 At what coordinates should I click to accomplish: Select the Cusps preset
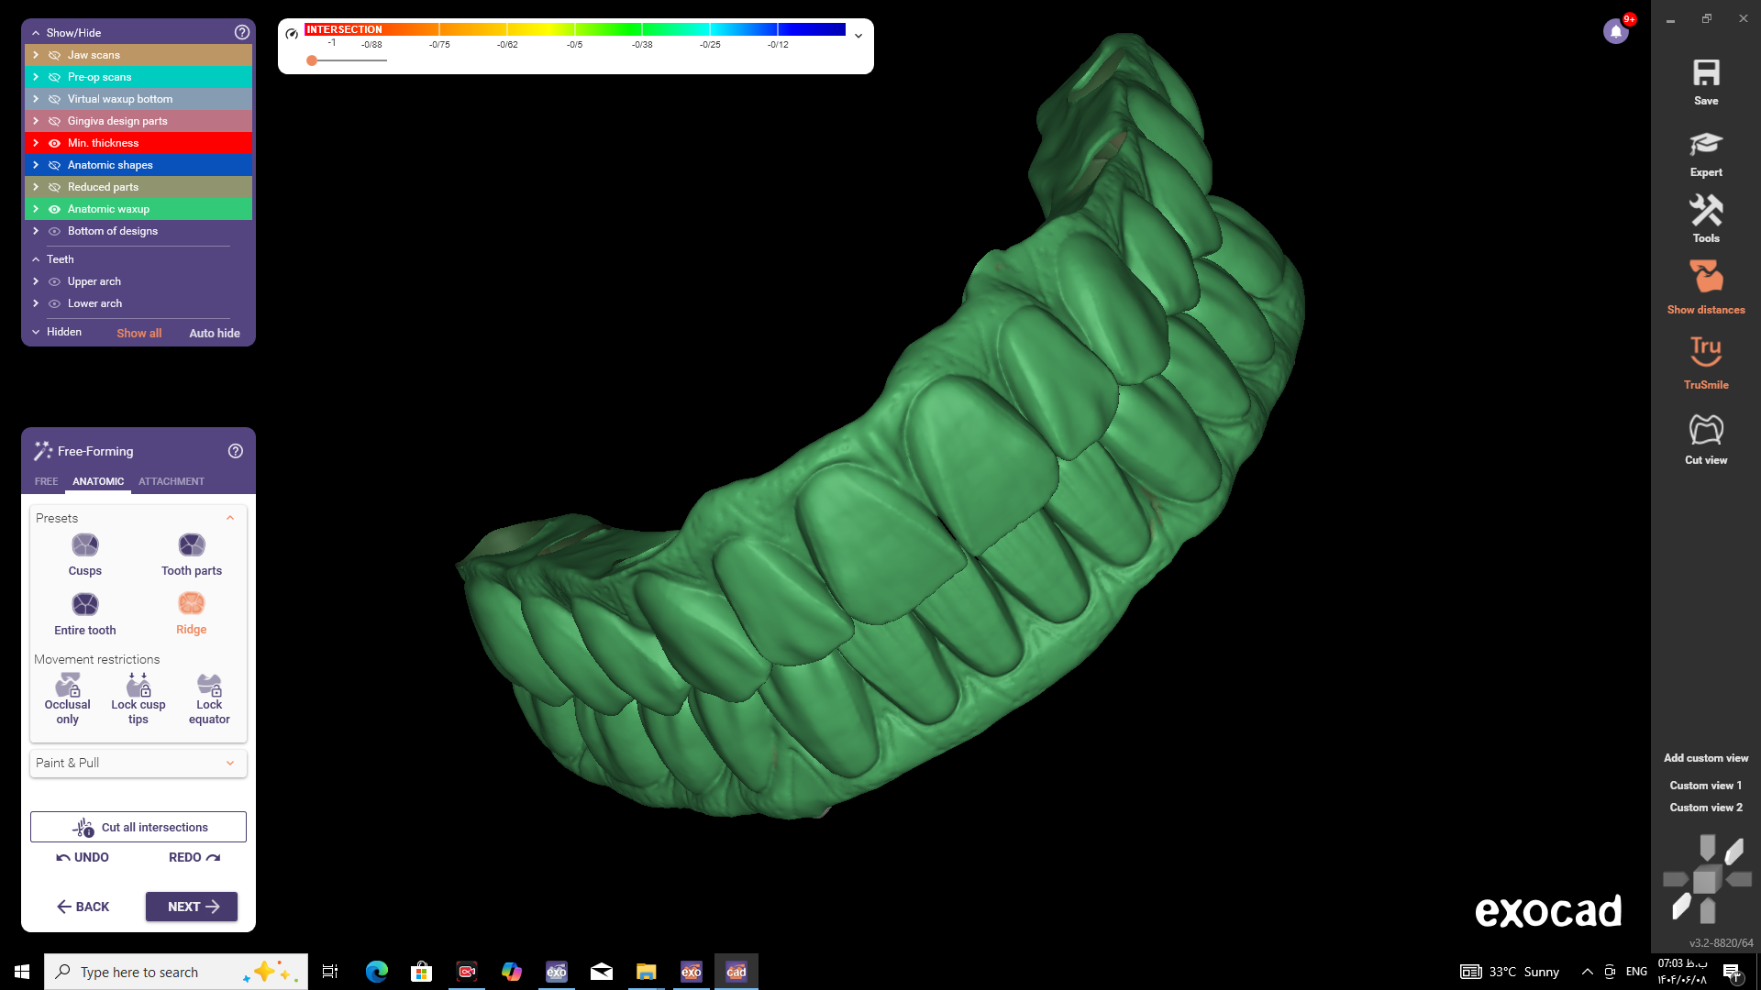85,546
